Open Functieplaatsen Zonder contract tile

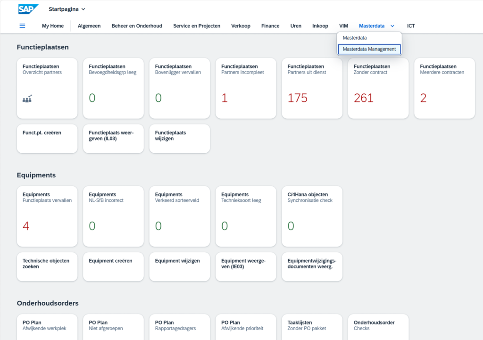pos(378,88)
